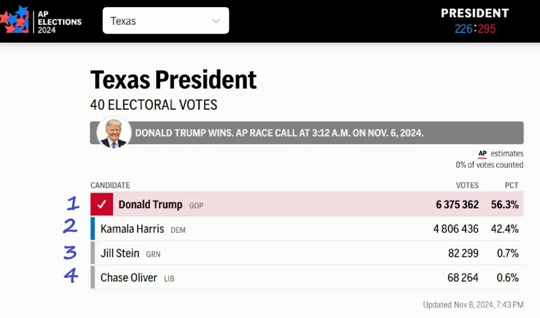
Task: Click the PRESIDENT heading at top right
Action: point(475,13)
